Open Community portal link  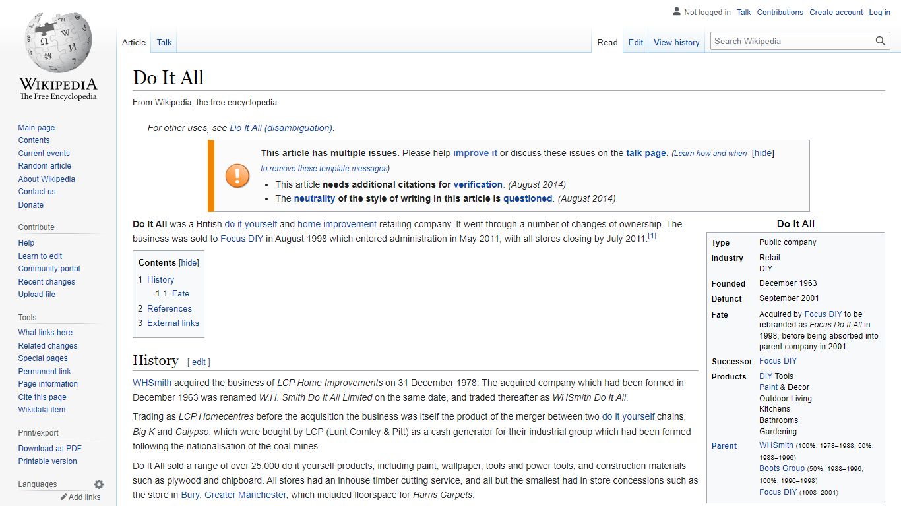click(49, 269)
